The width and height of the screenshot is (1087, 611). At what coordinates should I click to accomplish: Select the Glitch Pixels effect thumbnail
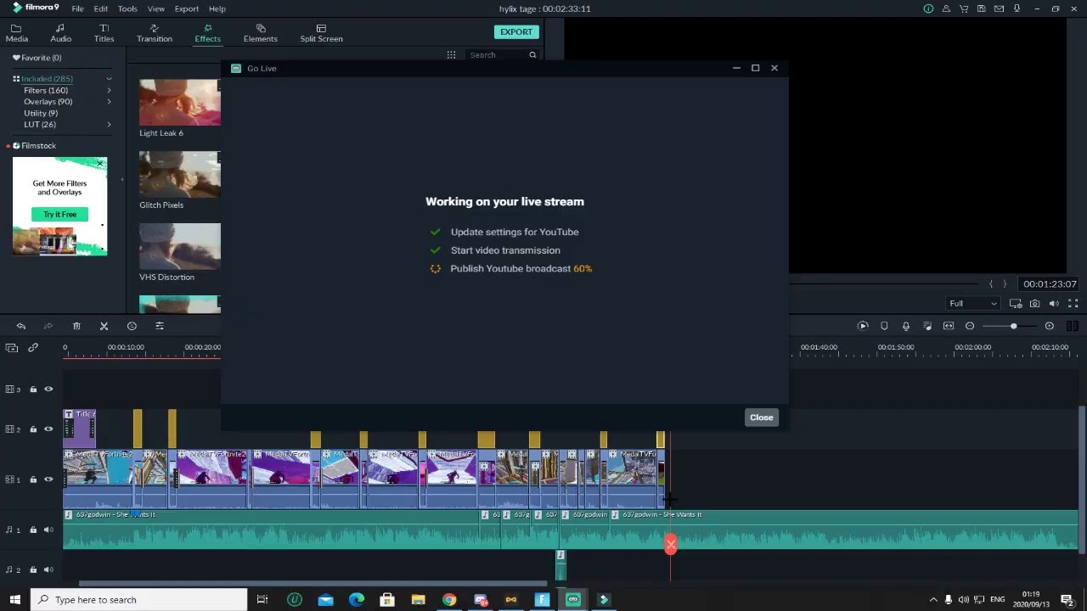[180, 174]
